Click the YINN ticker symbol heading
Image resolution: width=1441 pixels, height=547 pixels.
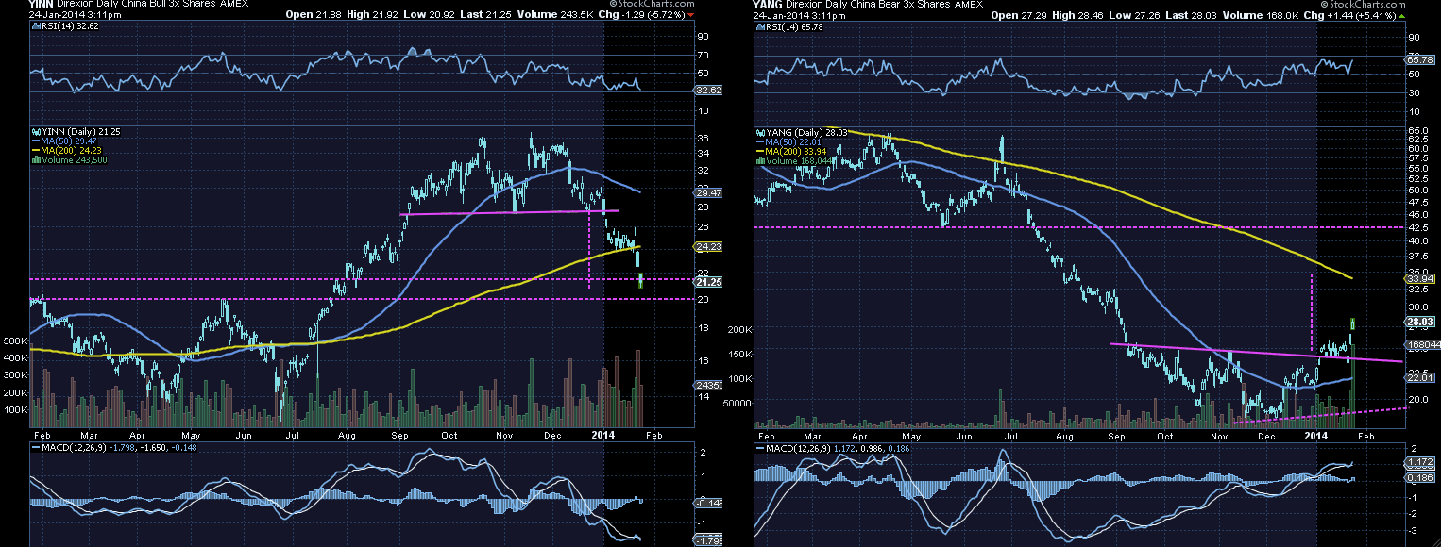[x=42, y=4]
